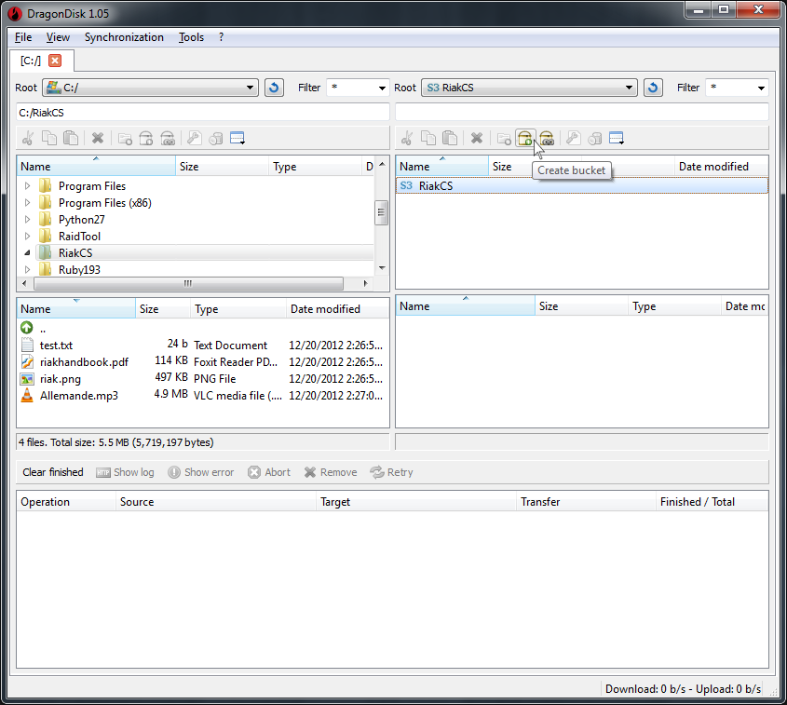This screenshot has height=705, width=787.
Task: Open the Synchronization menu
Action: 124,37
